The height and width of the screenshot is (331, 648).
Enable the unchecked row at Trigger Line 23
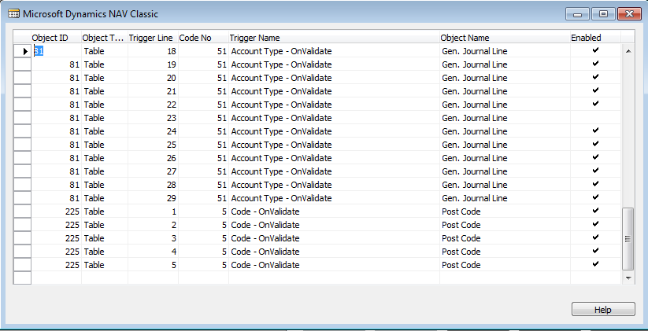coord(595,118)
